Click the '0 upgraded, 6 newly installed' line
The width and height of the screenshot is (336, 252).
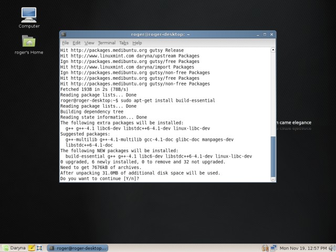pos(143,162)
